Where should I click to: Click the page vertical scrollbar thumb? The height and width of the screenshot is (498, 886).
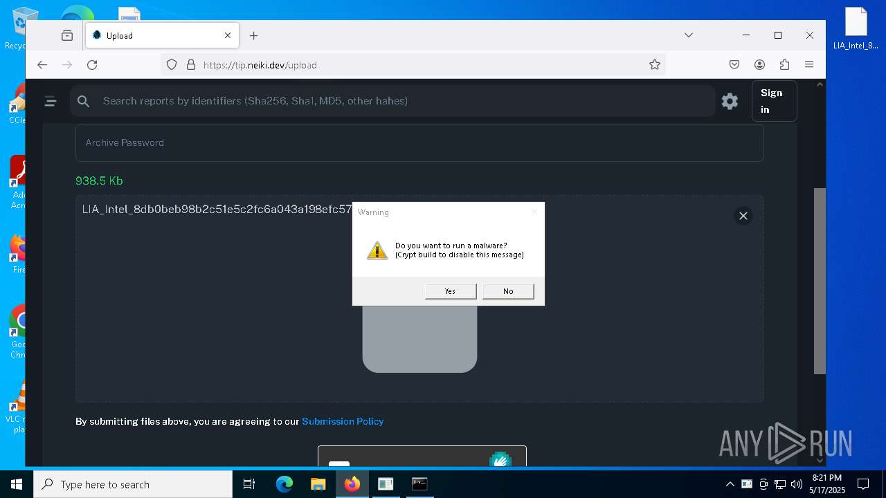click(820, 281)
